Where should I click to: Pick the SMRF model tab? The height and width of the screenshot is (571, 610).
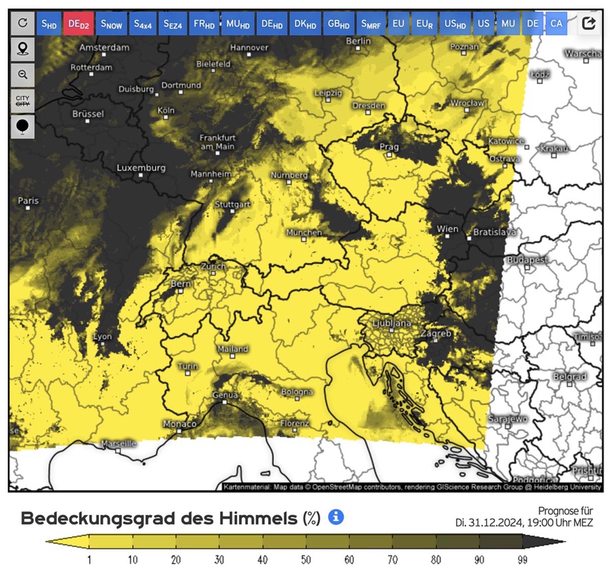pyautogui.click(x=371, y=24)
